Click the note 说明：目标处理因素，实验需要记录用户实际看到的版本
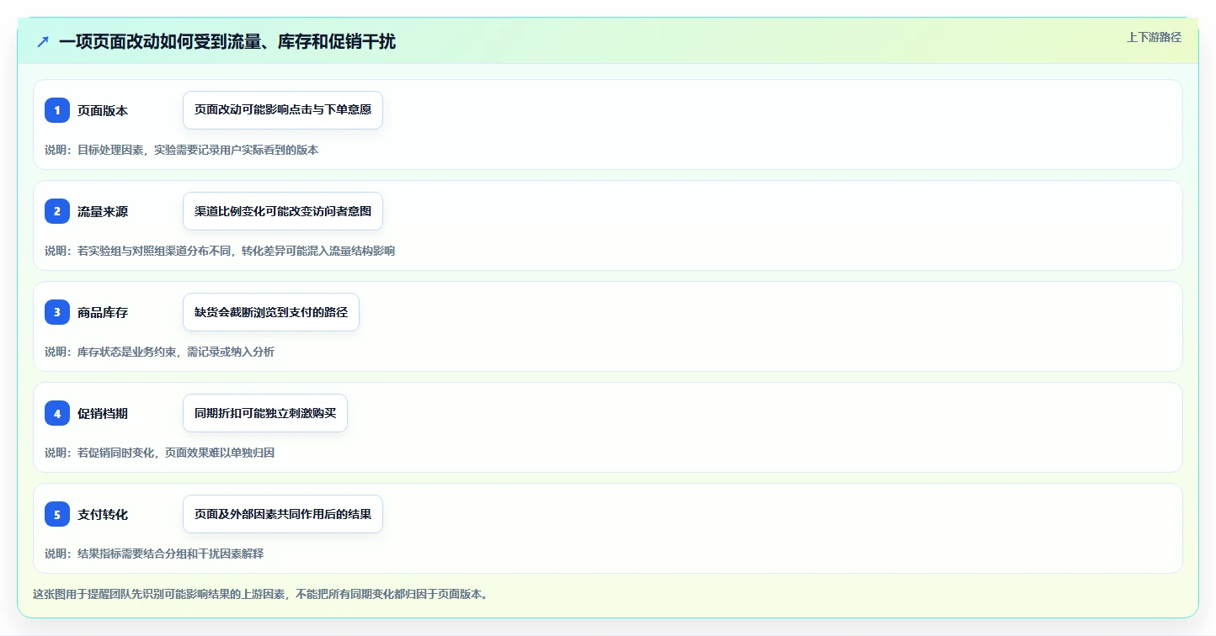This screenshot has height=636, width=1216. coord(182,150)
